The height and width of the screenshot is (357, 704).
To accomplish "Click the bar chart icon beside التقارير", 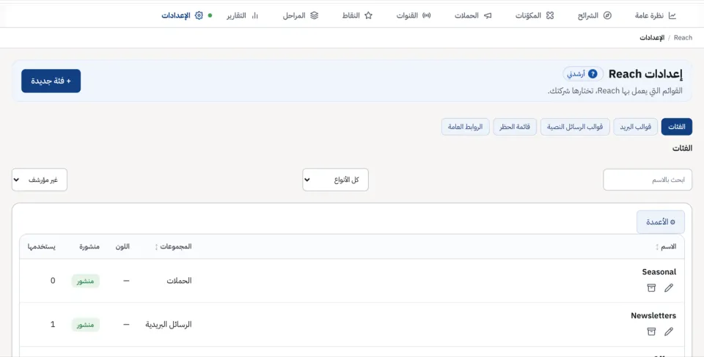I will [x=254, y=15].
